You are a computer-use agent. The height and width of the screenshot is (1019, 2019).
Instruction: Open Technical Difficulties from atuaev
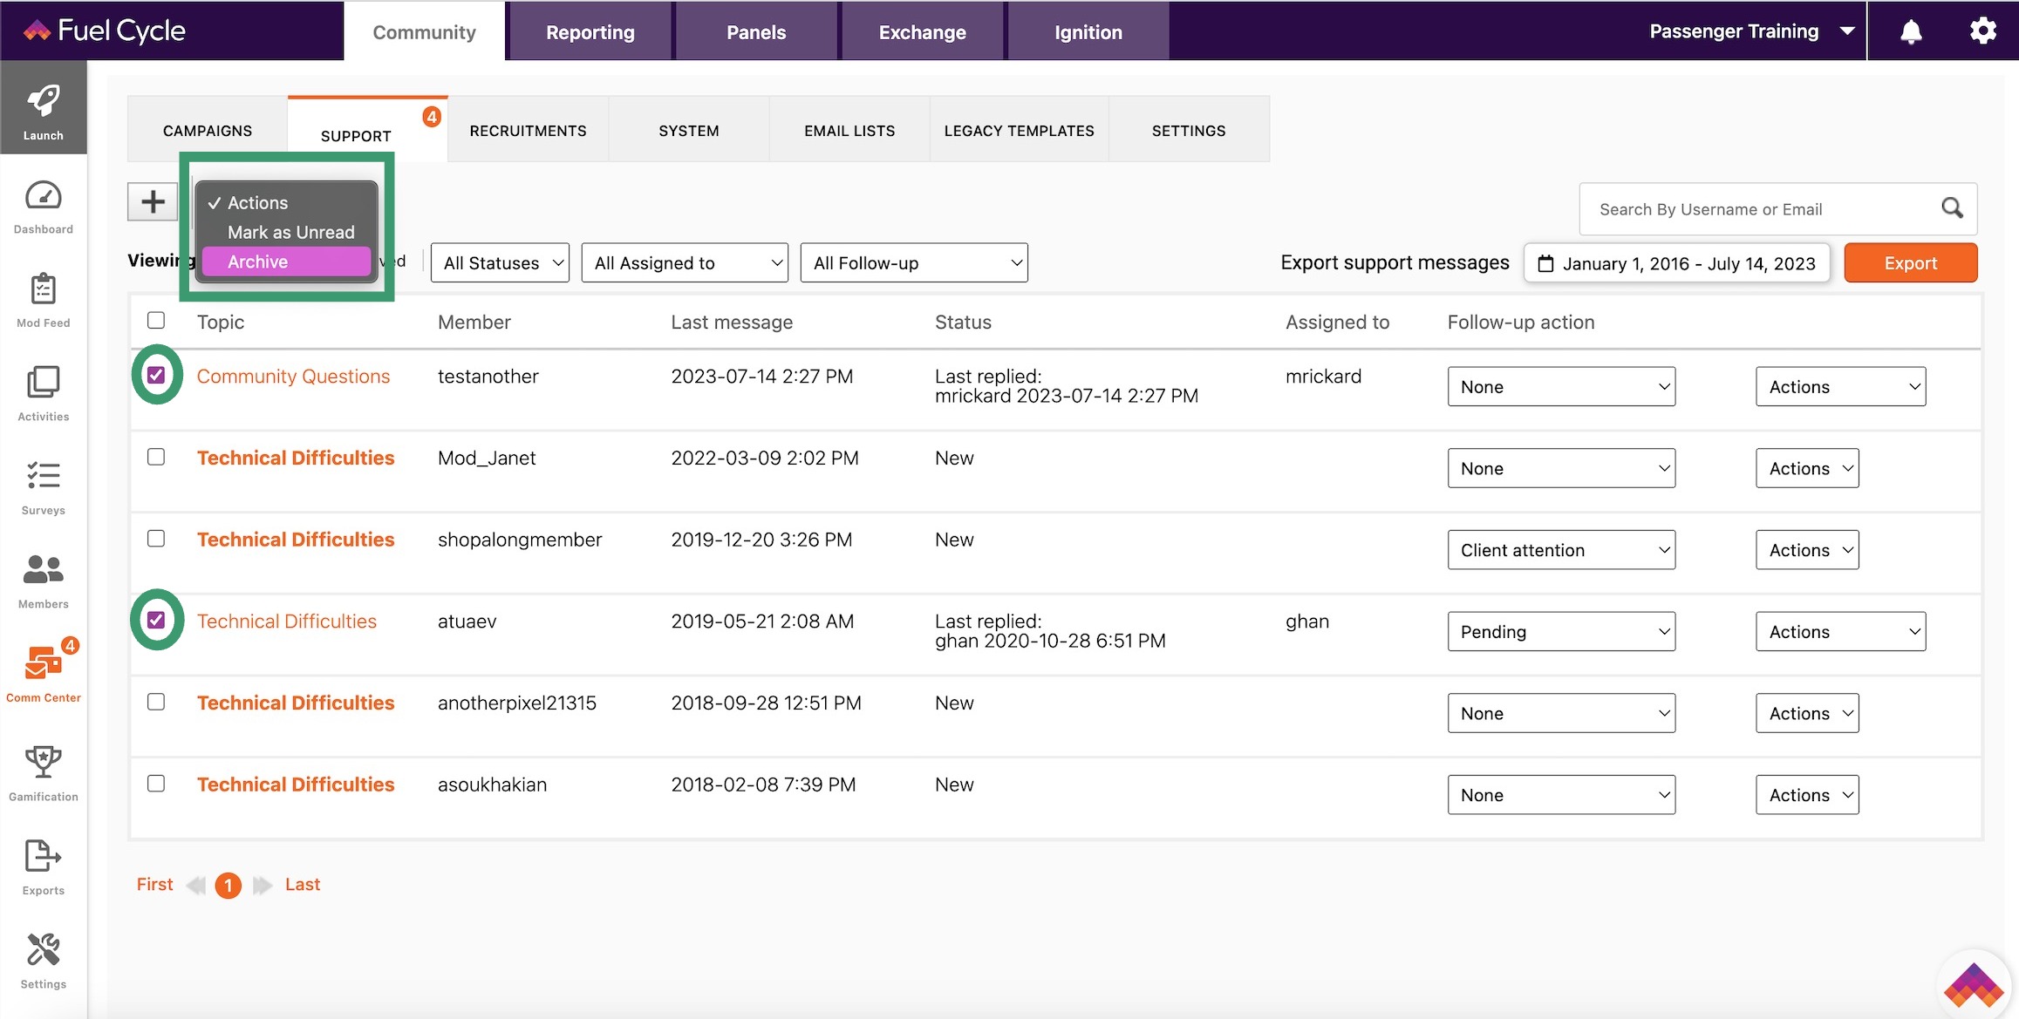coord(287,621)
